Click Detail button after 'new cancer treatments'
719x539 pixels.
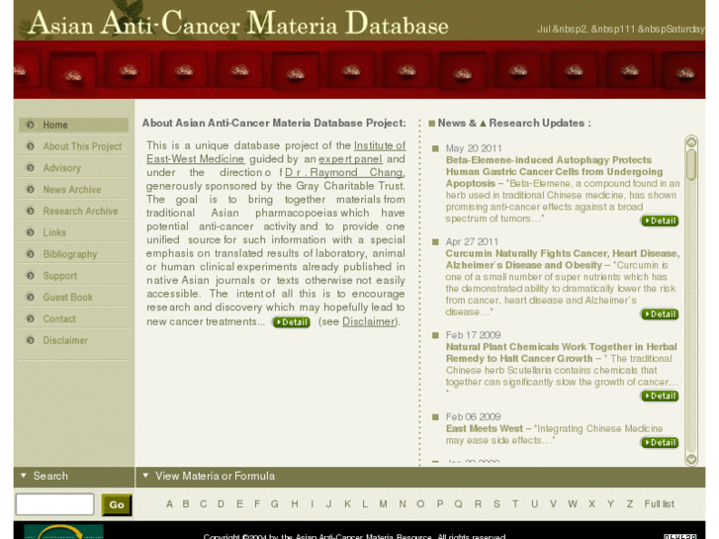coord(292,322)
